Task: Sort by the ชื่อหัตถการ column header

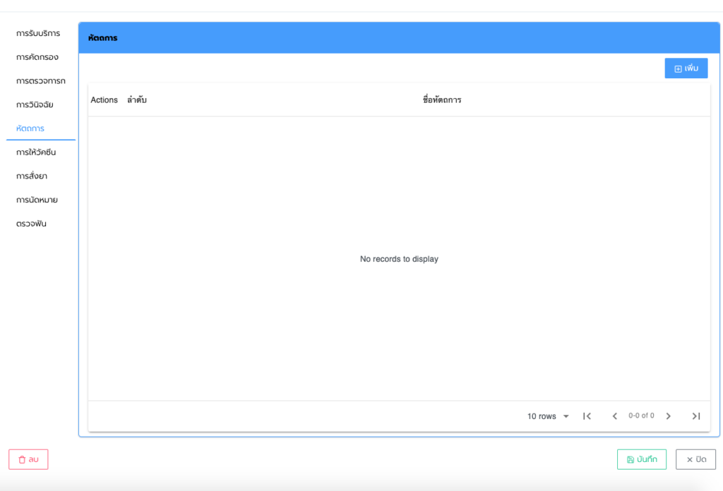Action: point(442,100)
